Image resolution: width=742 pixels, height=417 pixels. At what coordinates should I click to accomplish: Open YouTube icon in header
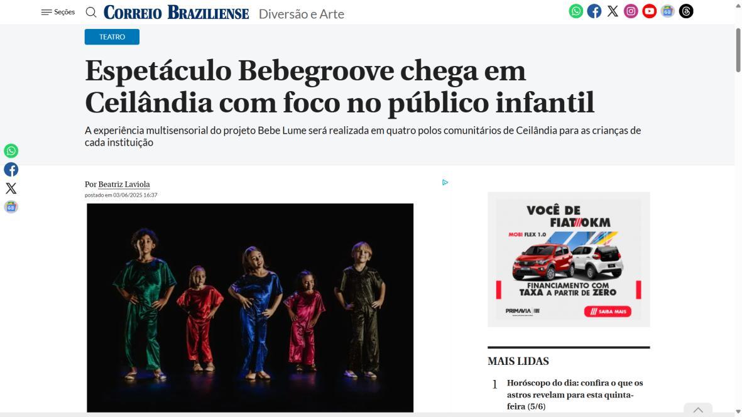[649, 11]
